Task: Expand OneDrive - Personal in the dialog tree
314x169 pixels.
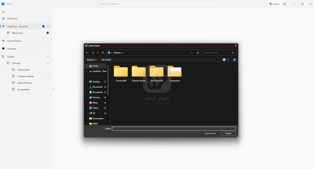Action: (x=86, y=71)
